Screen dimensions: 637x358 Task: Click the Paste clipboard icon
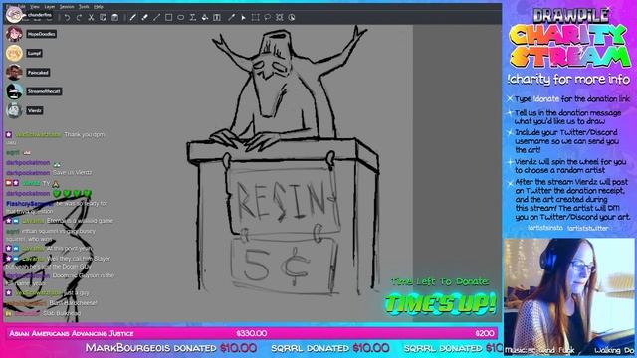pos(115,18)
